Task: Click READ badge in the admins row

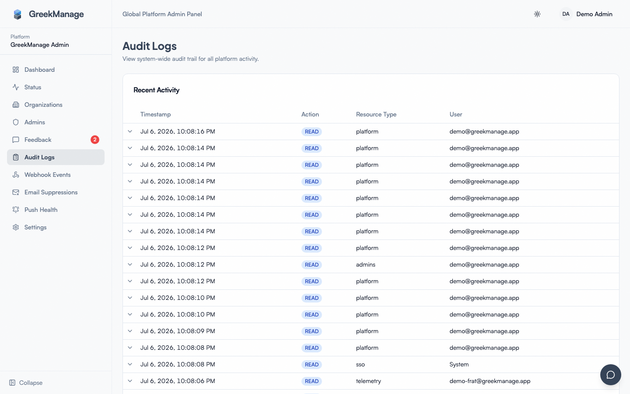Action: (x=311, y=265)
